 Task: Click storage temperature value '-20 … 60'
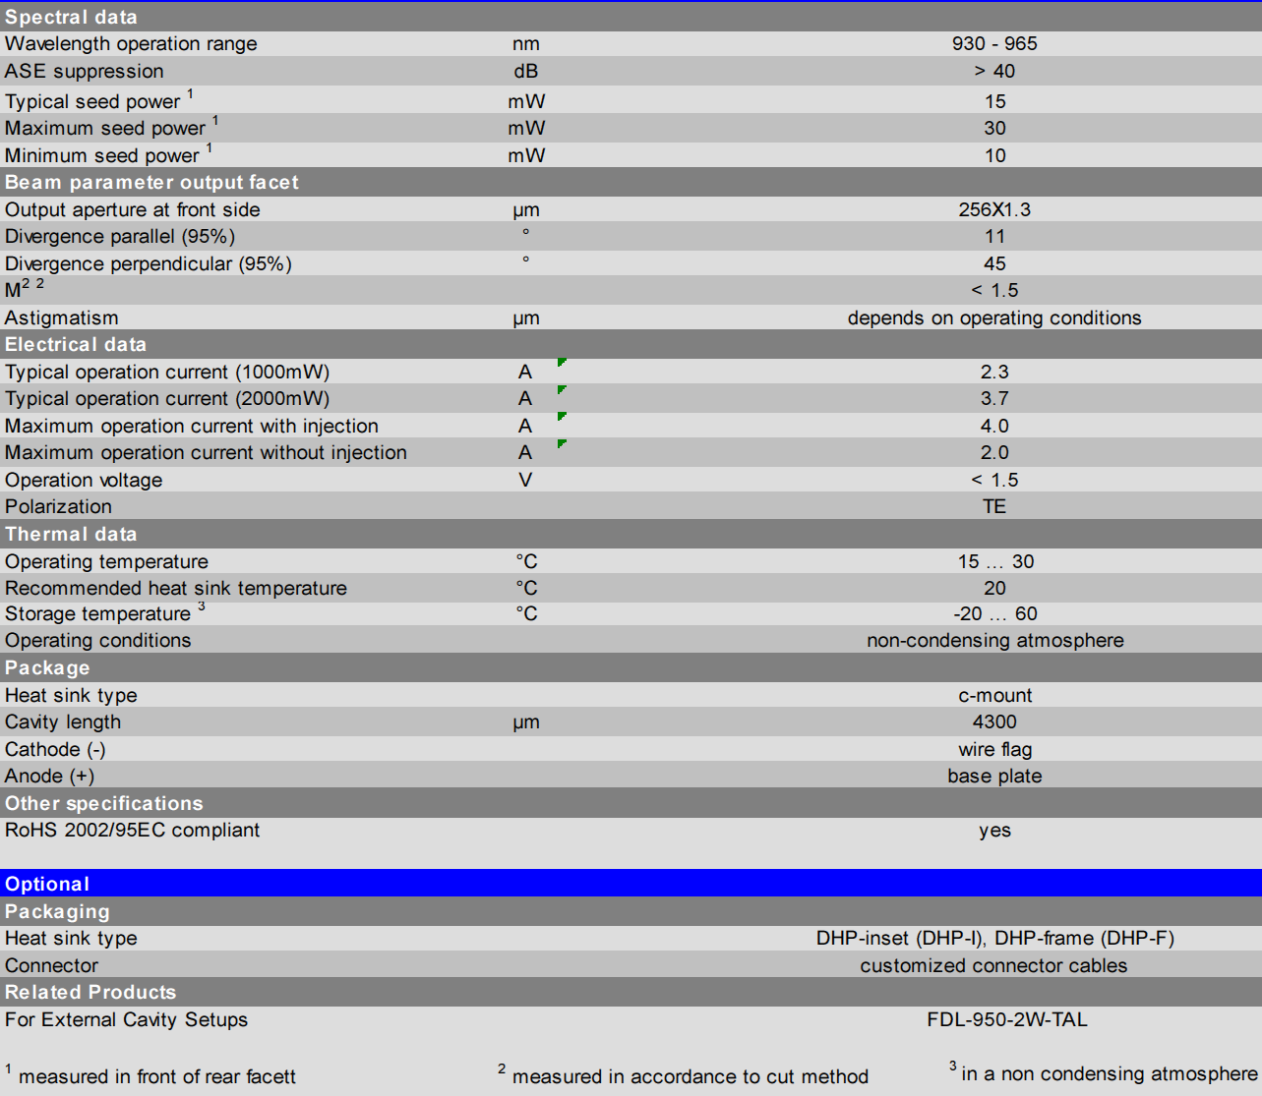coord(994,614)
